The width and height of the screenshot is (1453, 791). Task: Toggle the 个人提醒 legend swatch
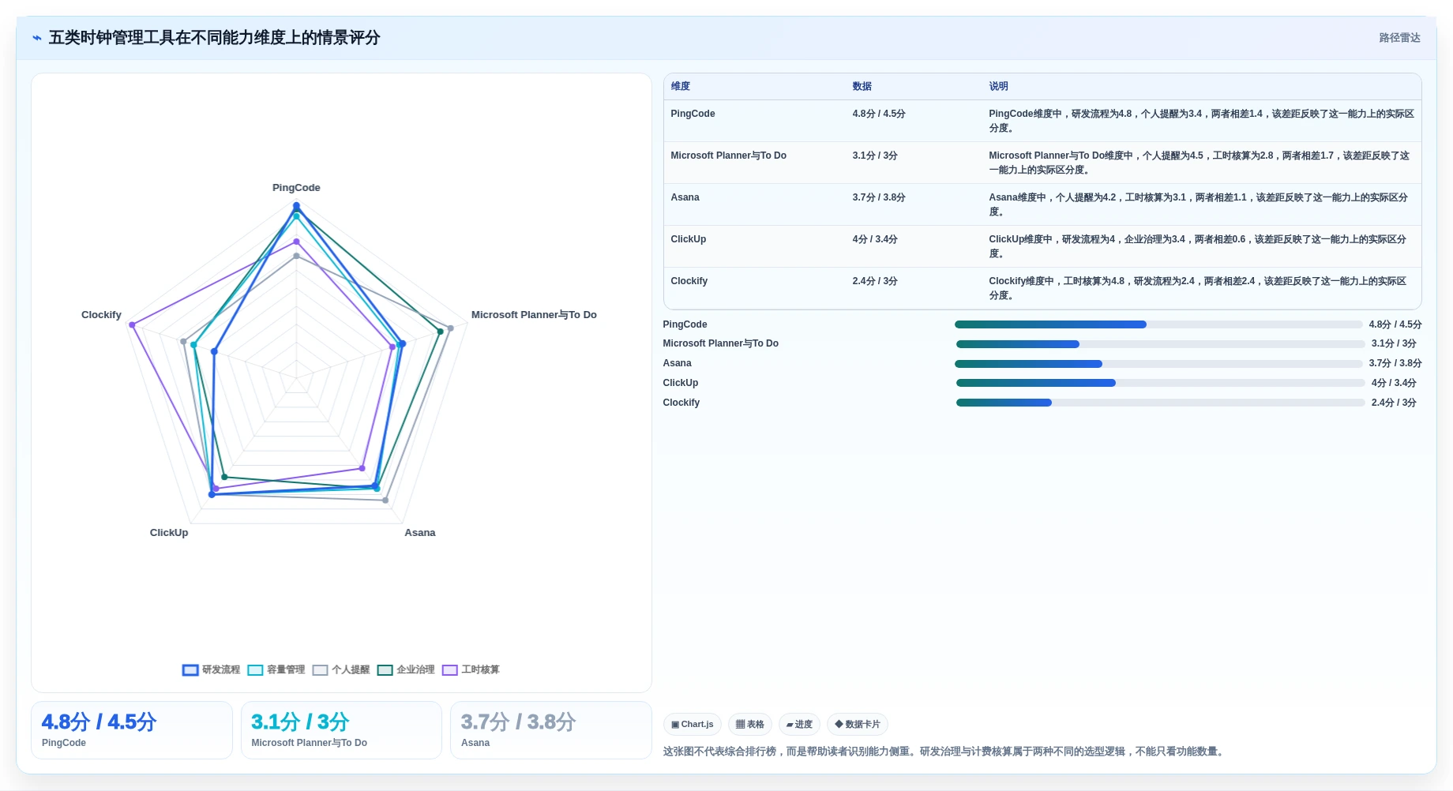click(320, 670)
